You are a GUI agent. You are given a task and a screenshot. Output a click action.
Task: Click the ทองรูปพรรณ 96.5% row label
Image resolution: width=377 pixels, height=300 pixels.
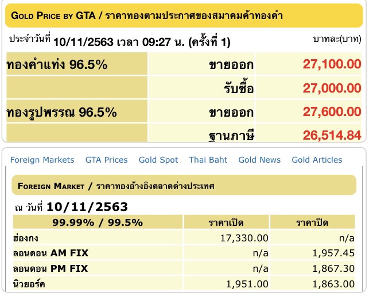tap(62, 113)
